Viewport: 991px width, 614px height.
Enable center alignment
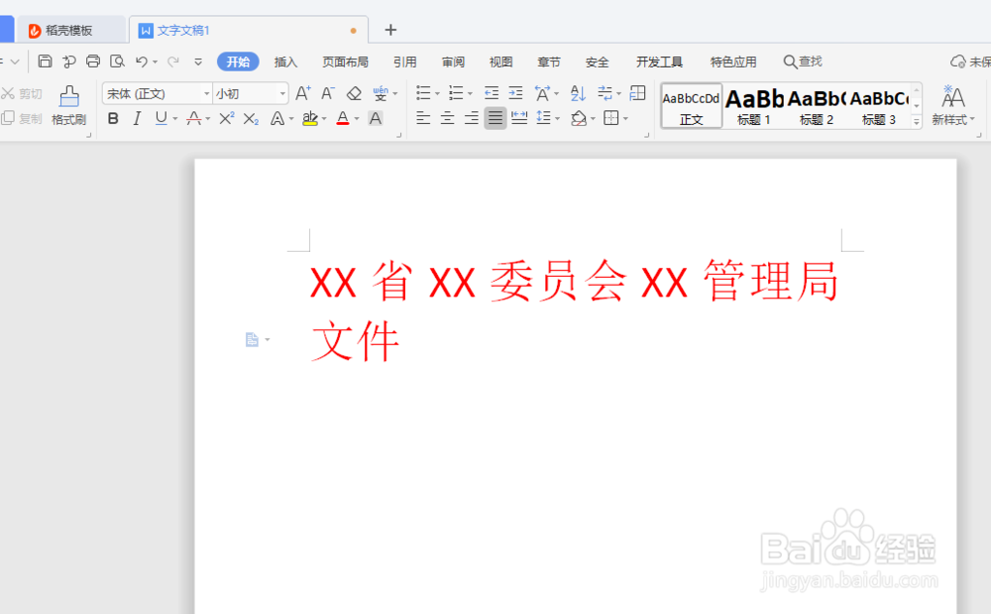(x=447, y=117)
